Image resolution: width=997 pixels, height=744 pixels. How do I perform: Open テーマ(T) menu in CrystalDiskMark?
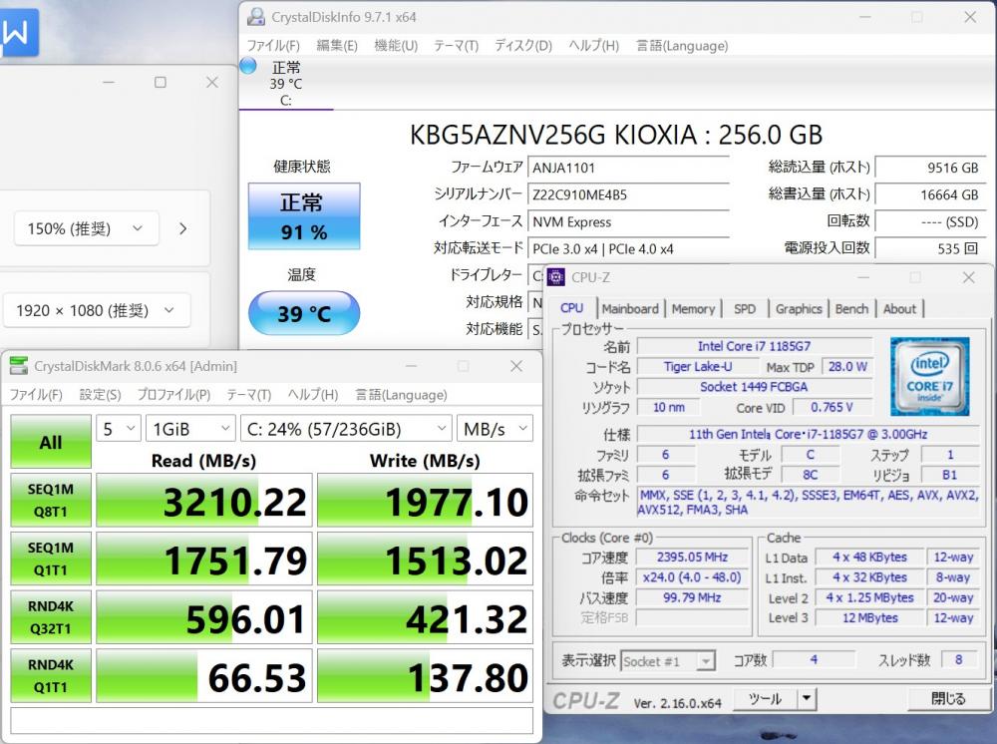pos(248,395)
